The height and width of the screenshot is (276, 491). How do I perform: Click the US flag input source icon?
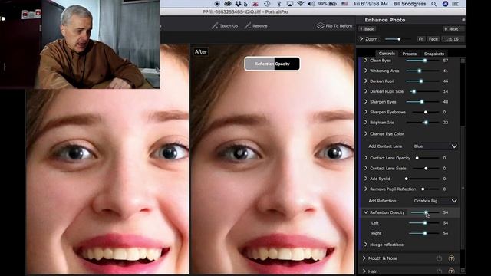pyautogui.click(x=344, y=4)
